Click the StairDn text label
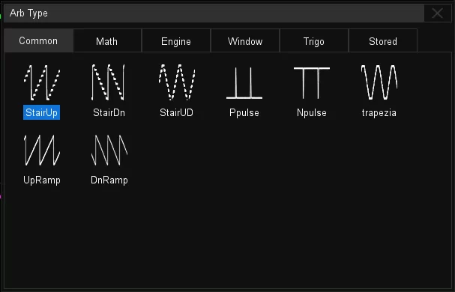The image size is (455, 292). [x=109, y=112]
